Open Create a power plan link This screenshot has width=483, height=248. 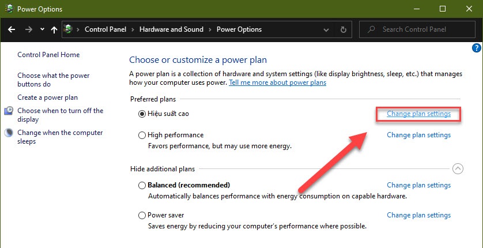(x=47, y=97)
